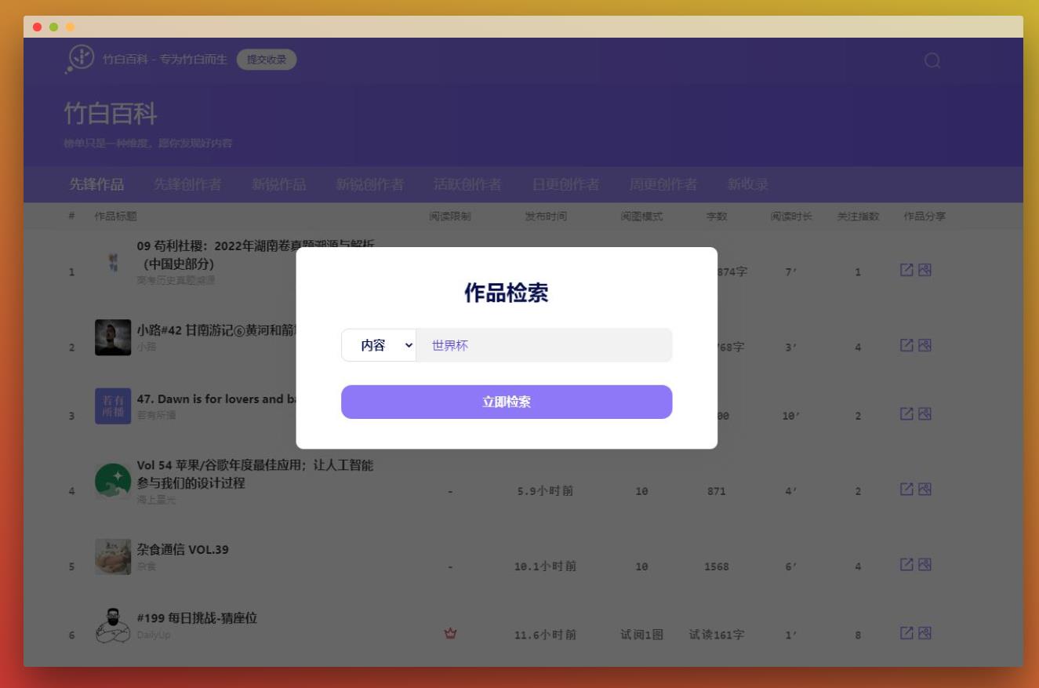
Task: Open external link icon for 09 苟利社稷 row
Action: 906,270
